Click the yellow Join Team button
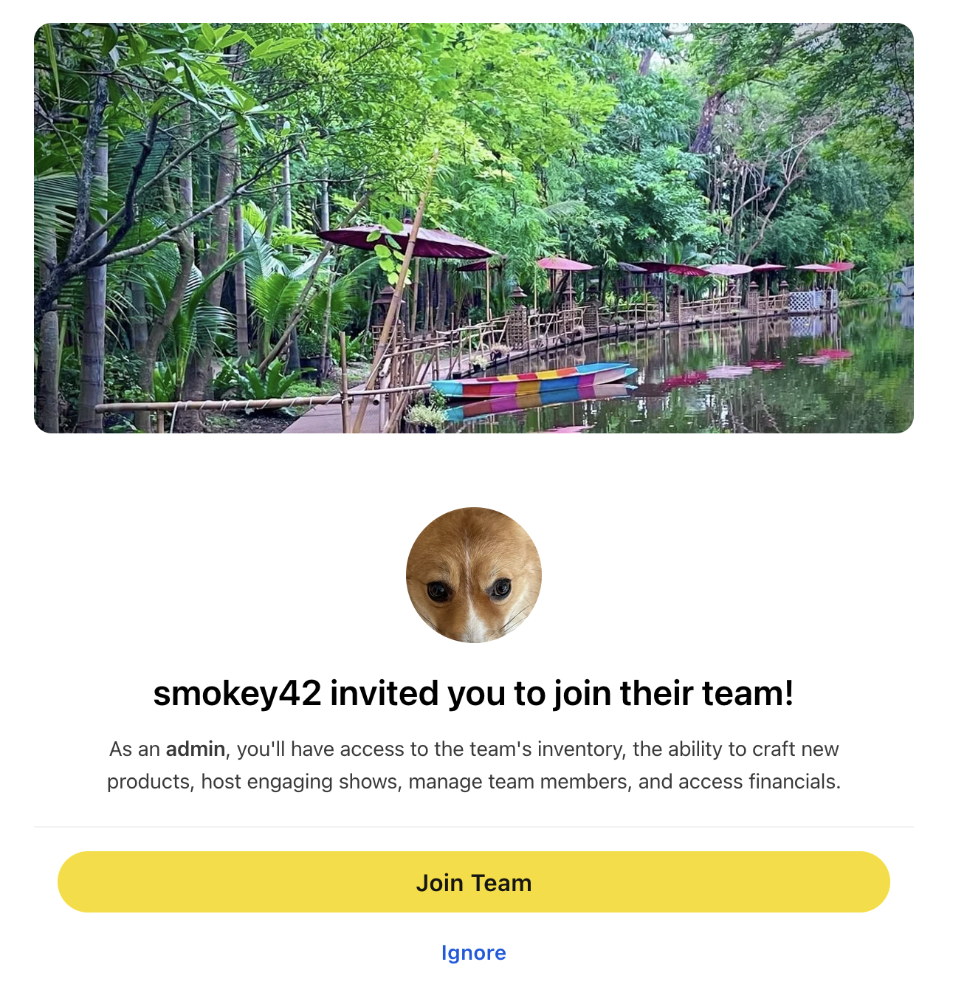The width and height of the screenshot is (967, 1007). pyautogui.click(x=474, y=882)
